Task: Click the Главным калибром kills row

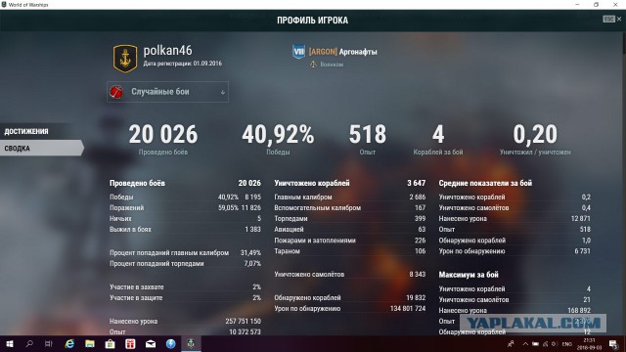Action: pos(350,198)
